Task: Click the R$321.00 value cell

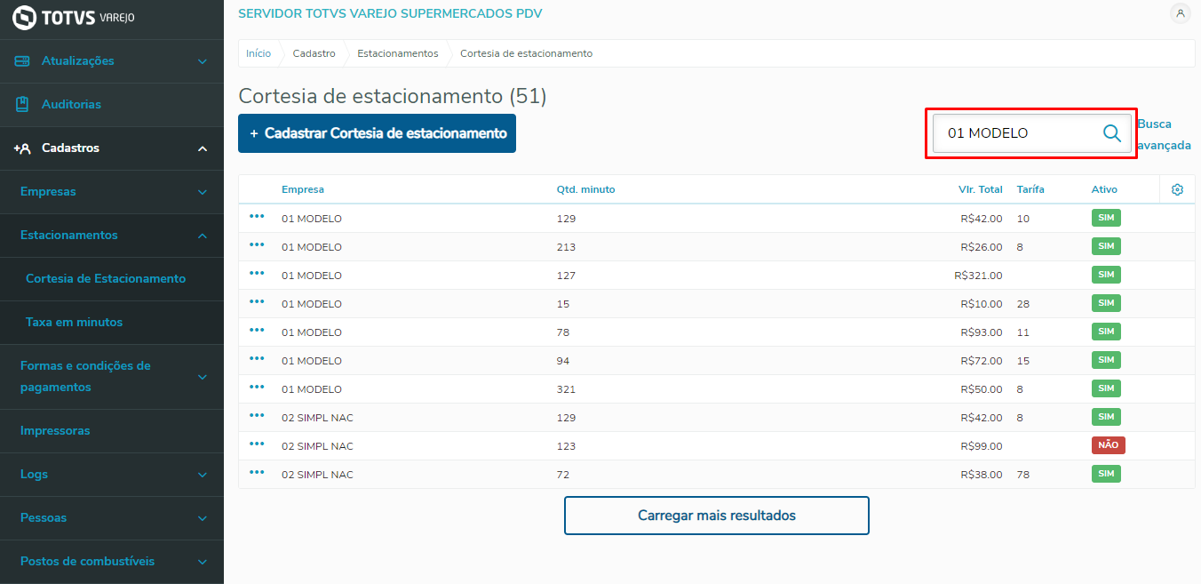Action: [978, 276]
